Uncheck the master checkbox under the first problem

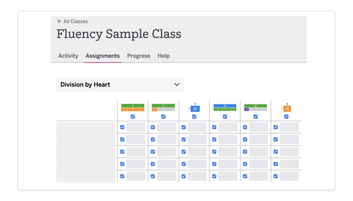click(132, 117)
